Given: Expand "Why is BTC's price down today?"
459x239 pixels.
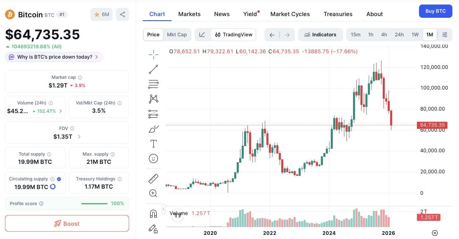Looking at the screenshot, I should pos(54,57).
